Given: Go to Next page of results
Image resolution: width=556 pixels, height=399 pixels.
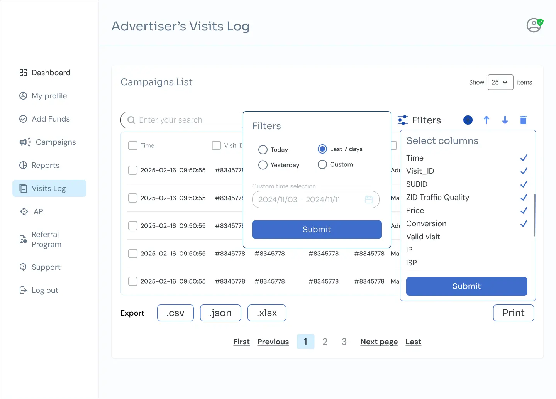Looking at the screenshot, I should click(379, 342).
